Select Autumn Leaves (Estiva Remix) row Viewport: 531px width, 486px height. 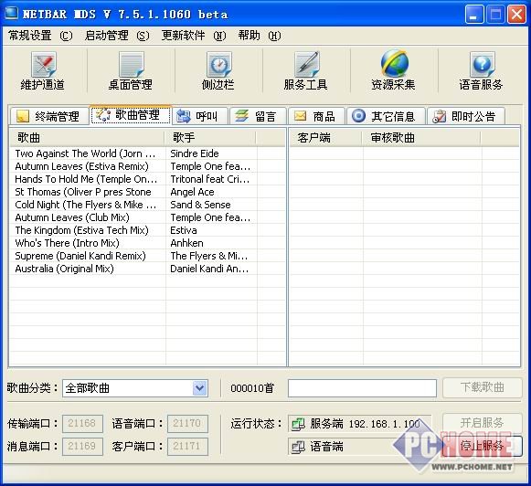[82, 166]
